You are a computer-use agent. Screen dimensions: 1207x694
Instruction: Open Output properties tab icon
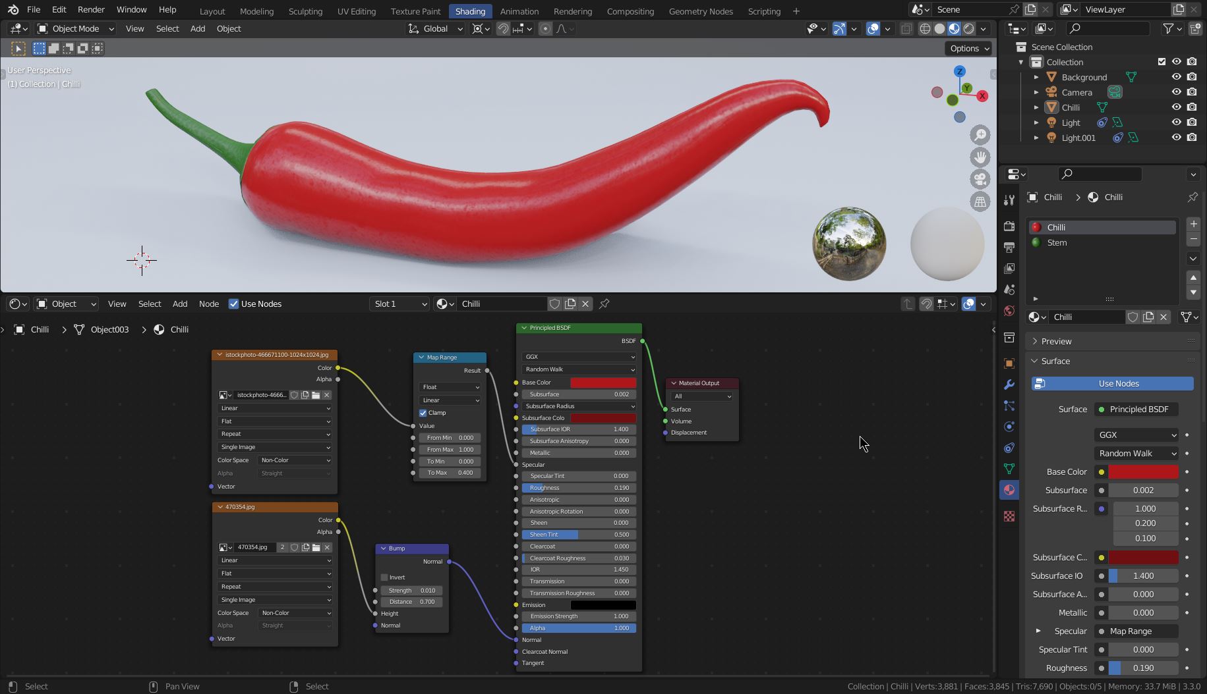[x=1009, y=247]
